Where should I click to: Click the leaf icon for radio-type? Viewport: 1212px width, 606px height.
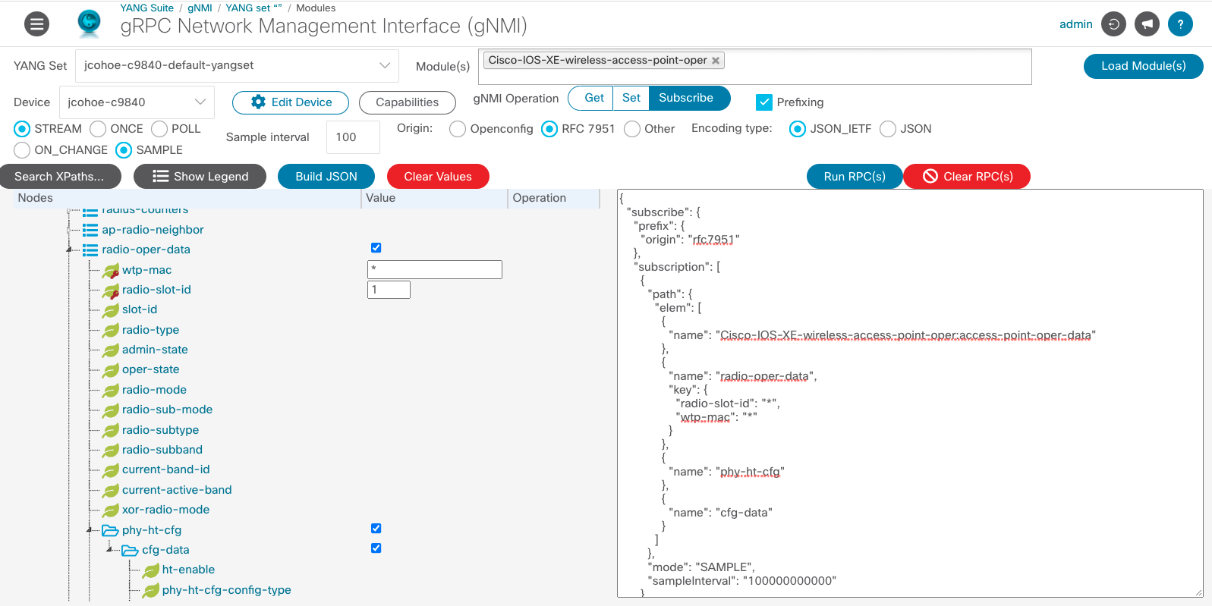[x=111, y=331]
